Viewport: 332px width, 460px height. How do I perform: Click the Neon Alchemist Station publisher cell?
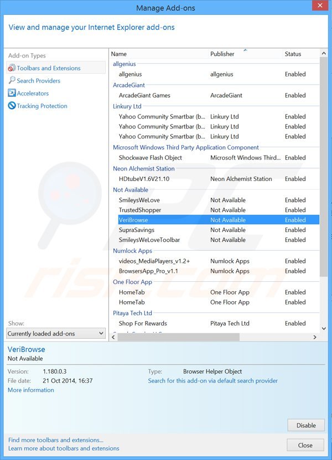point(241,179)
